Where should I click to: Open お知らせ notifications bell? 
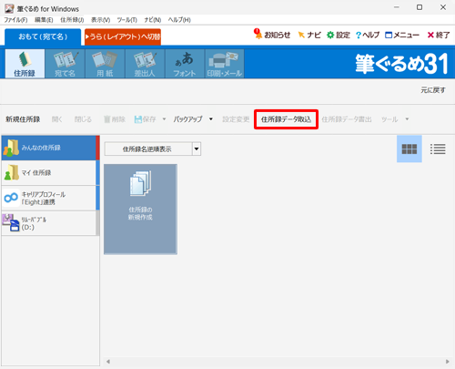tap(272, 35)
